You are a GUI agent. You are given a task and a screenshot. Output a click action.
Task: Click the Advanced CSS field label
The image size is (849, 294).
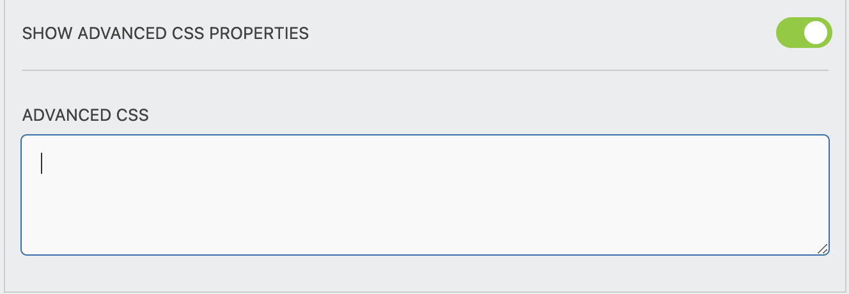[85, 115]
